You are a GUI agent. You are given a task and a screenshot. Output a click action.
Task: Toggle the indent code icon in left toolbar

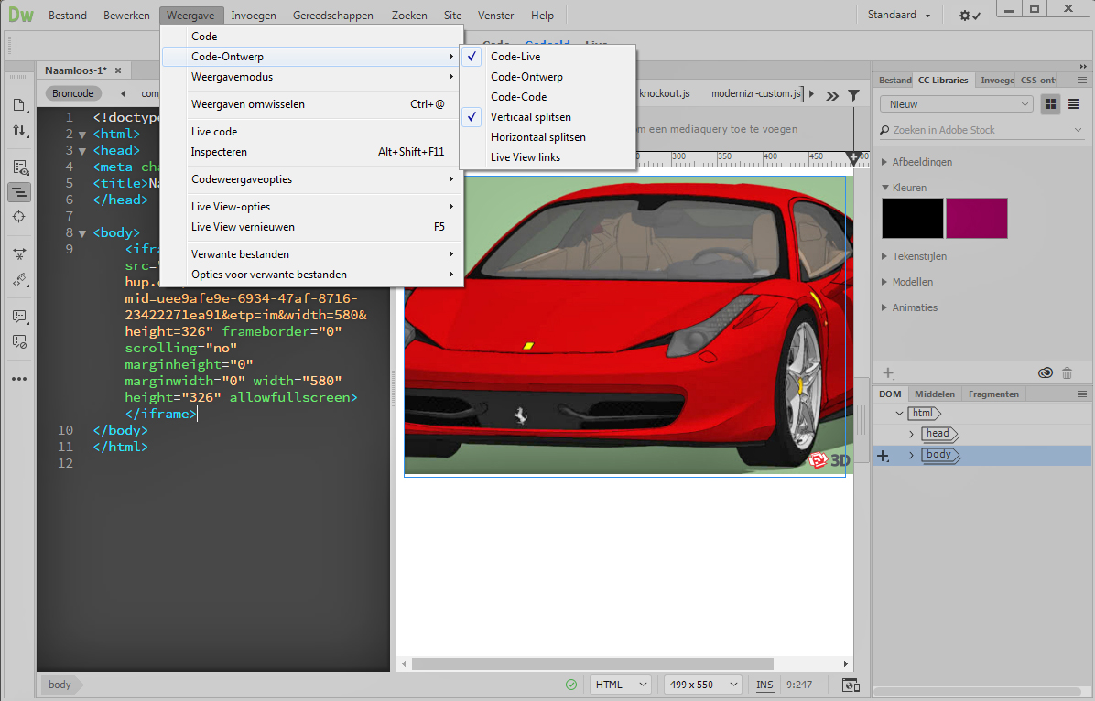tap(19, 192)
